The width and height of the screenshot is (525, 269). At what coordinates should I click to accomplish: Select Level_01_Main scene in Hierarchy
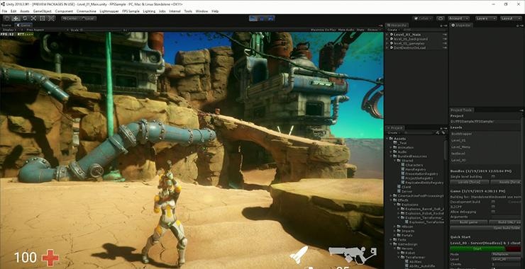[407, 35]
